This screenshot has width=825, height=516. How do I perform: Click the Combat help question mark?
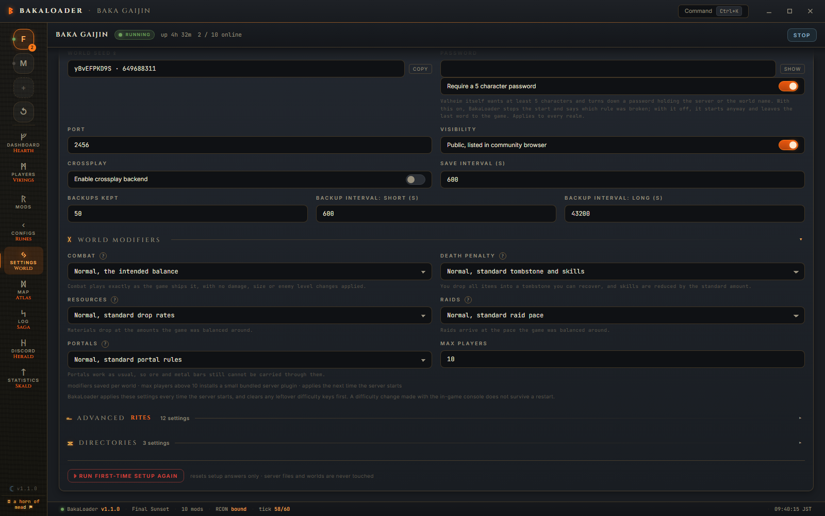(103, 256)
